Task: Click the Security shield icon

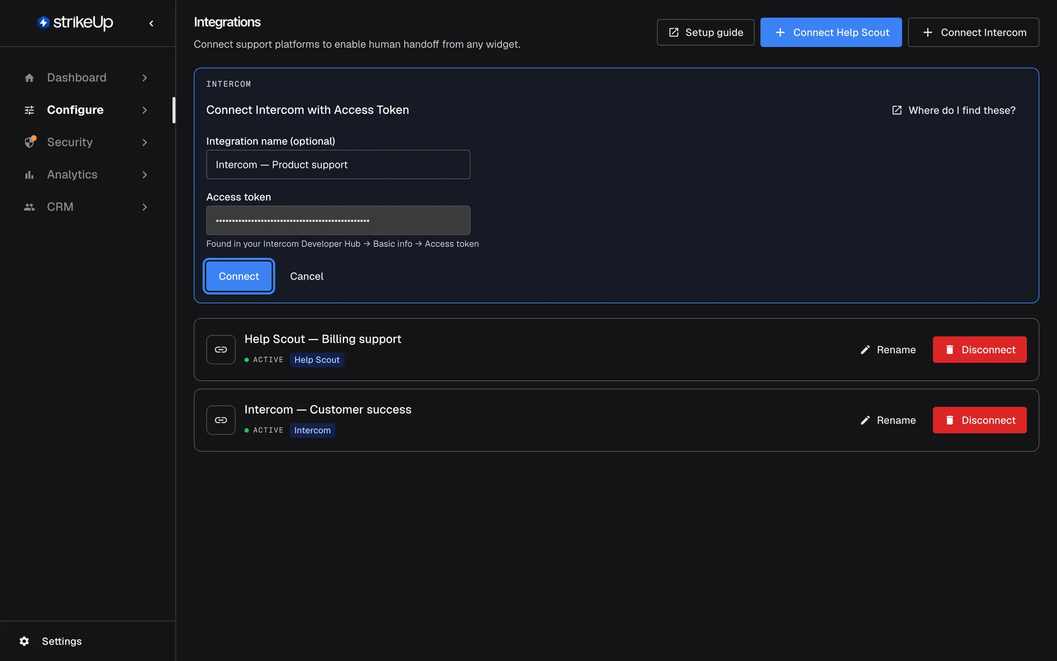Action: coord(29,142)
